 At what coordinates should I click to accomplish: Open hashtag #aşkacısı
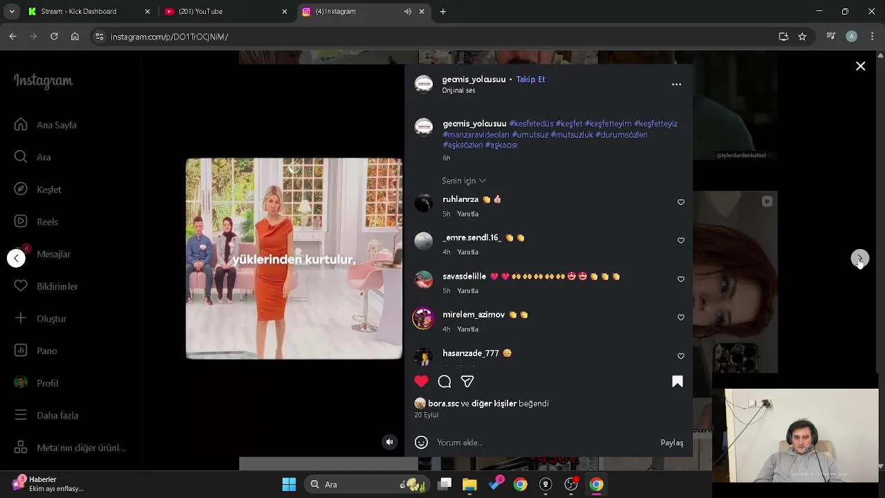point(501,145)
